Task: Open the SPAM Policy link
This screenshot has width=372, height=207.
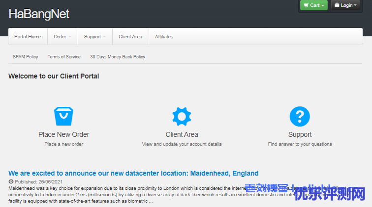Action: [x=26, y=57]
